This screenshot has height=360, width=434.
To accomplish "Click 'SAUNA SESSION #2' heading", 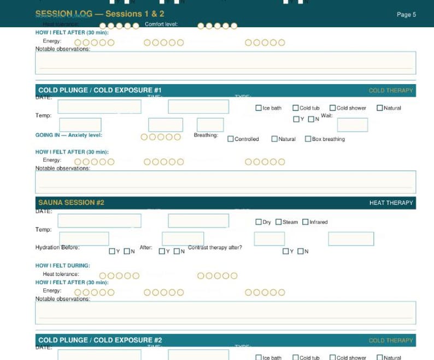I will pyautogui.click(x=71, y=203).
